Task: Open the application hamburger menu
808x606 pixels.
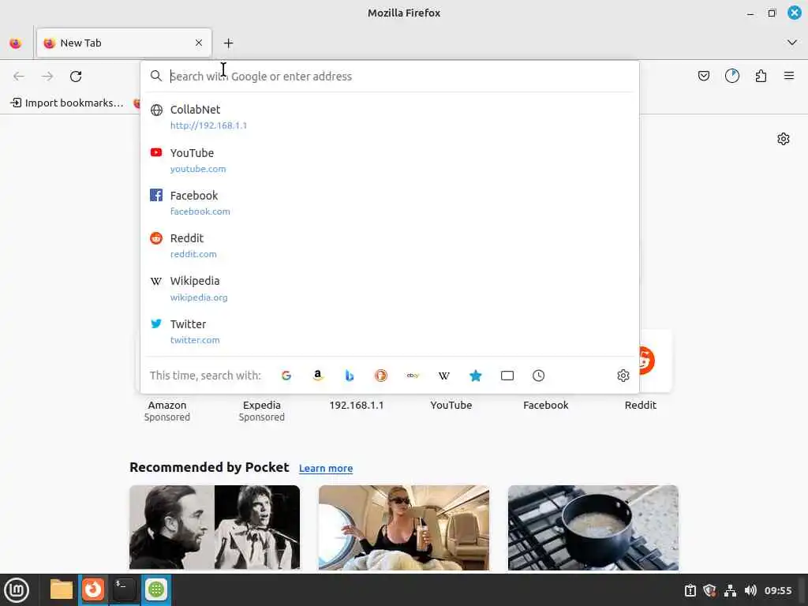Action: (789, 77)
